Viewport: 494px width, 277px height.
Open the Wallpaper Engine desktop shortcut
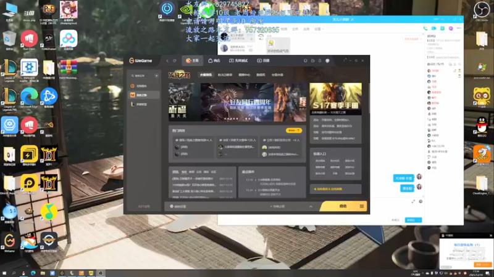point(29,70)
